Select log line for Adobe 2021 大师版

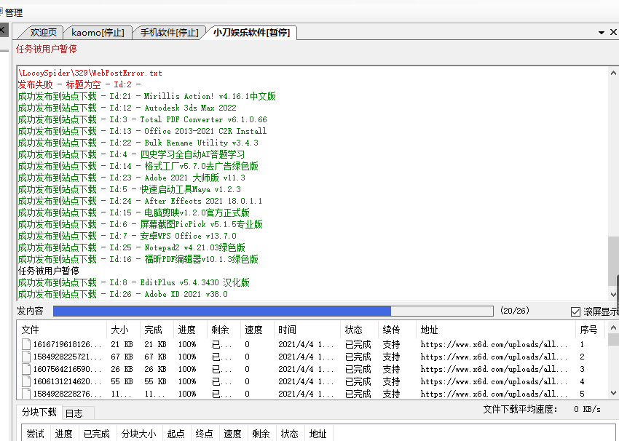tap(132, 178)
